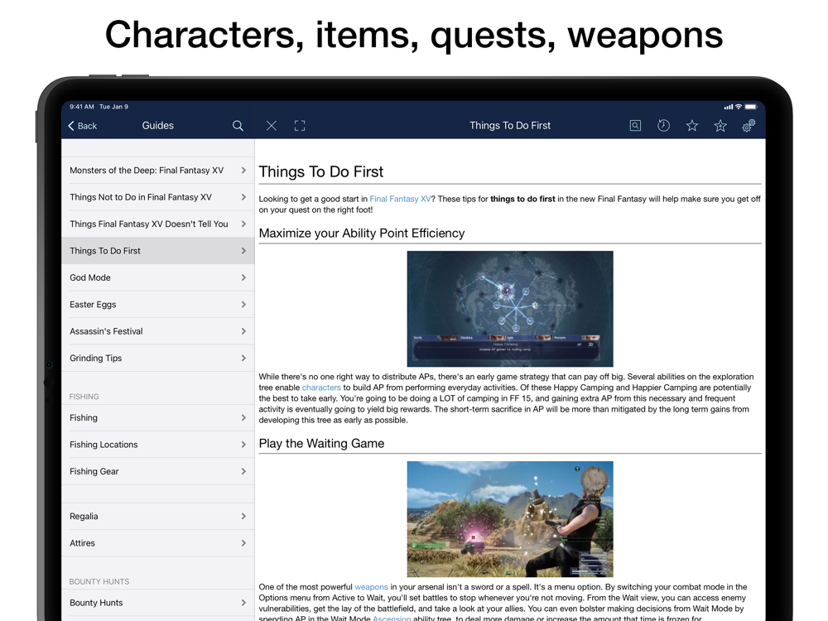Image resolution: width=828 pixels, height=621 pixels.
Task: Open Things Final Fantasy XV Doesn't Tell You
Action: click(158, 224)
